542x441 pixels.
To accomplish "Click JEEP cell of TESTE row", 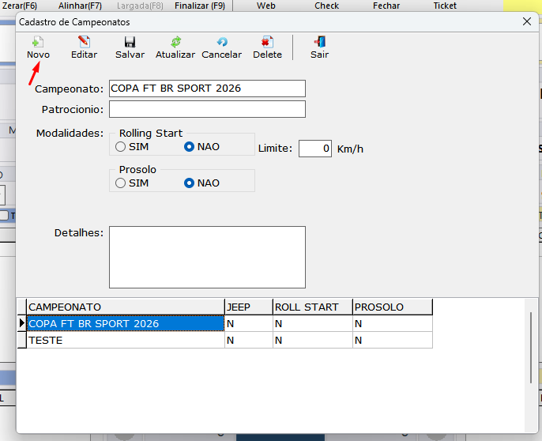I will 249,341.
